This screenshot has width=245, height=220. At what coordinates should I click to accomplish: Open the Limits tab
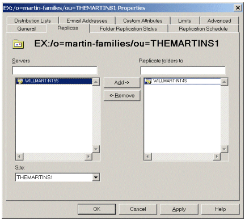coord(185,20)
